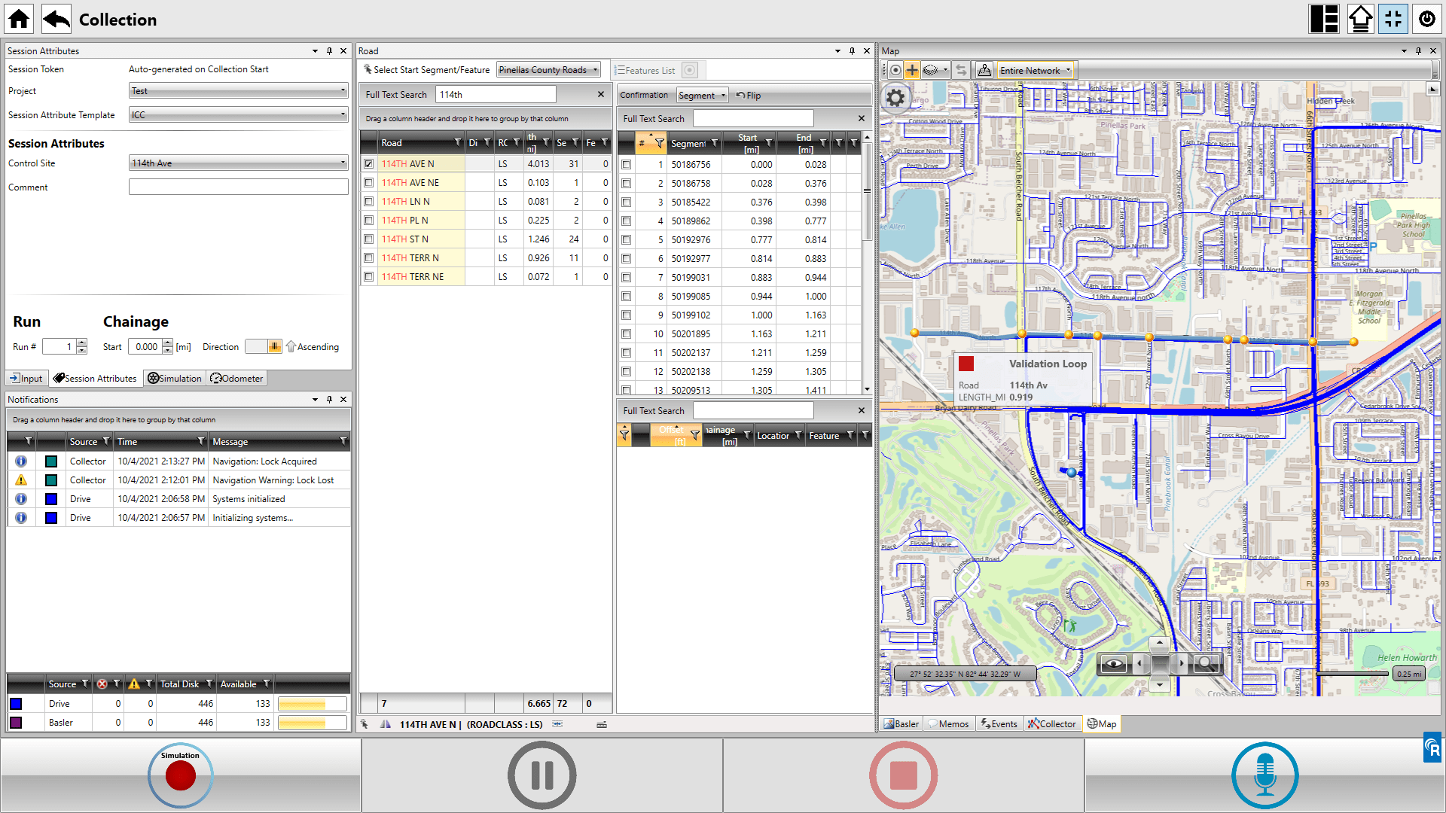Toggle the Direction Ascending switch
The height and width of the screenshot is (813, 1446).
coord(264,346)
